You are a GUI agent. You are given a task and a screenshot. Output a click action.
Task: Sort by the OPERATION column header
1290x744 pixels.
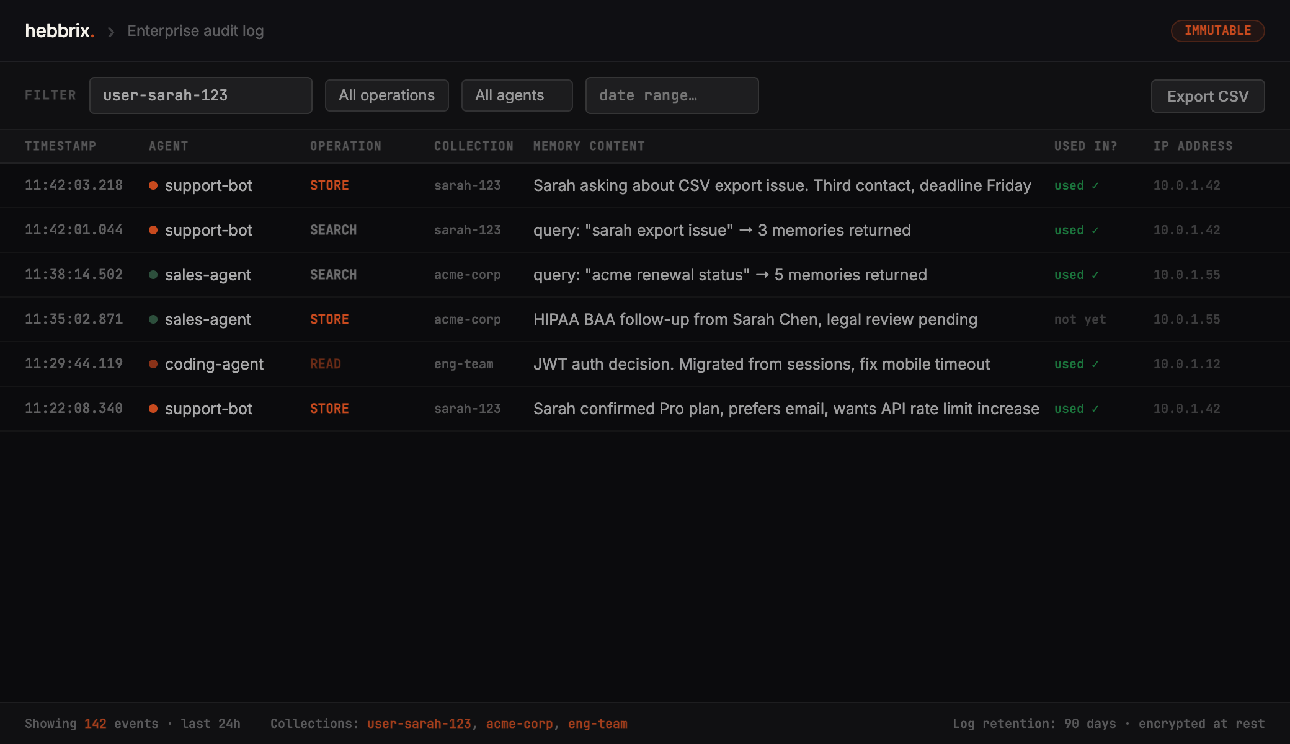pos(345,146)
